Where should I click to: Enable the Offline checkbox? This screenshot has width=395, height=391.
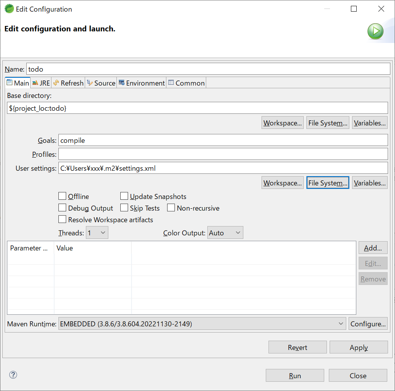(62, 196)
